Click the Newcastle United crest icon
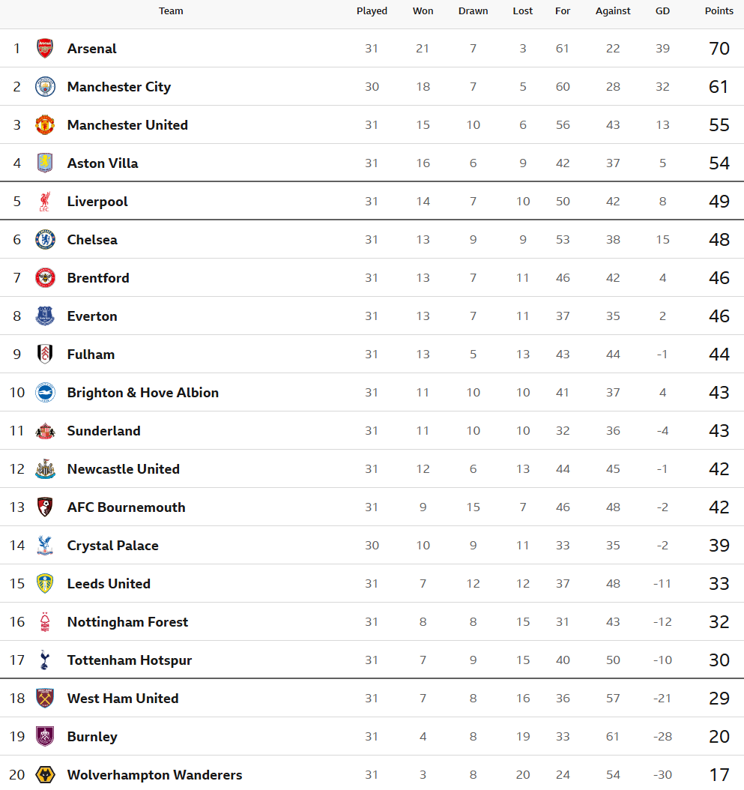Screen dimensions: 744x790 point(45,469)
